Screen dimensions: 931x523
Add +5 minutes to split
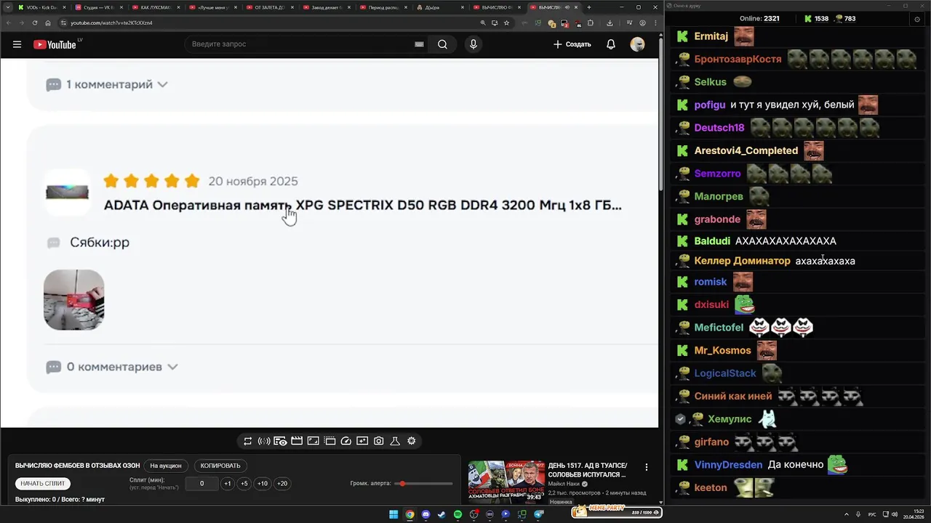tap(244, 483)
